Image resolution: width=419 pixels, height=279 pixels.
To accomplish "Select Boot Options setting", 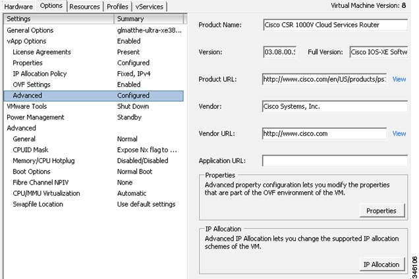I will [x=94, y=171].
